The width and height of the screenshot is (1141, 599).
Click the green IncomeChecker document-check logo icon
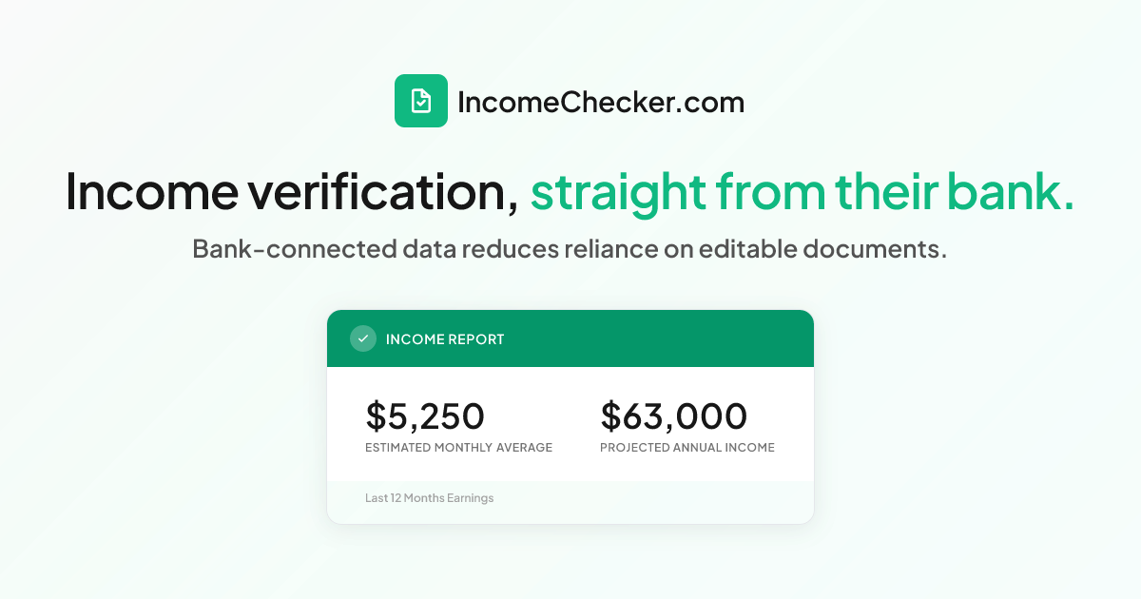(x=420, y=101)
